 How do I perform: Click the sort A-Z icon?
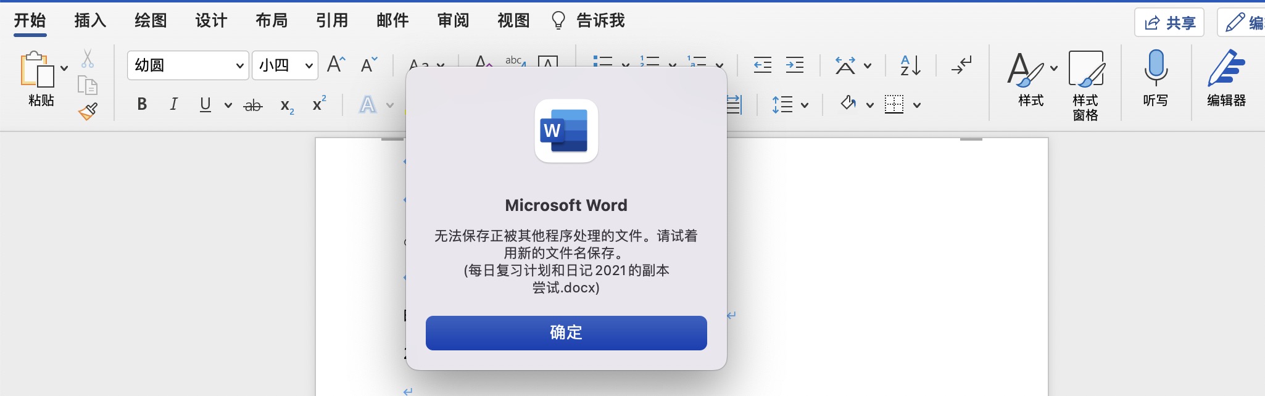click(910, 65)
